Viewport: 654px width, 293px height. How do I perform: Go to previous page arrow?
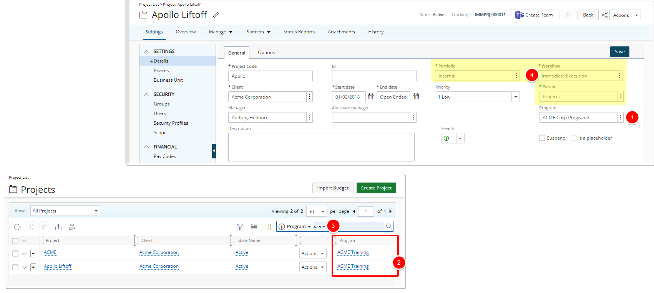(x=354, y=211)
